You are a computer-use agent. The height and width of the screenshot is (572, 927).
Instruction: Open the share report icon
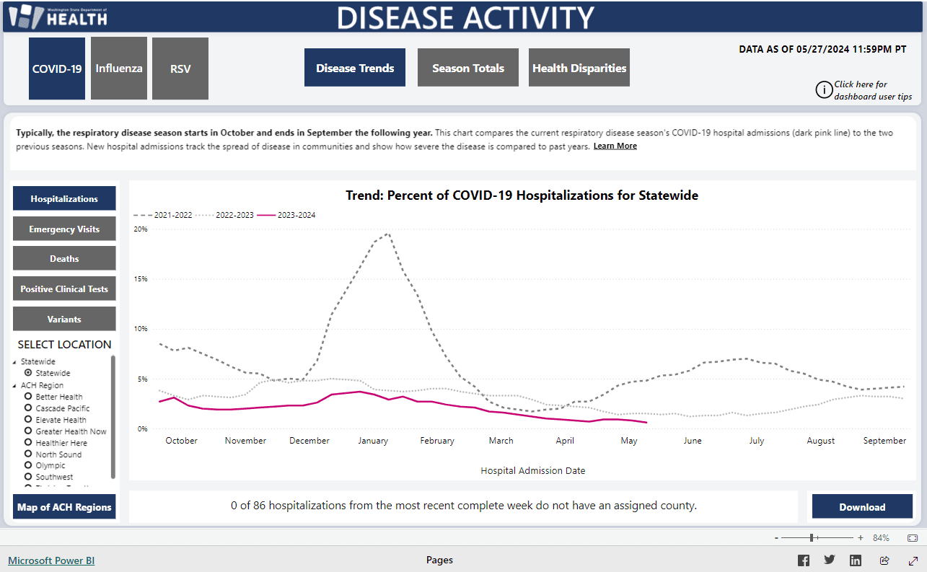[x=884, y=560]
